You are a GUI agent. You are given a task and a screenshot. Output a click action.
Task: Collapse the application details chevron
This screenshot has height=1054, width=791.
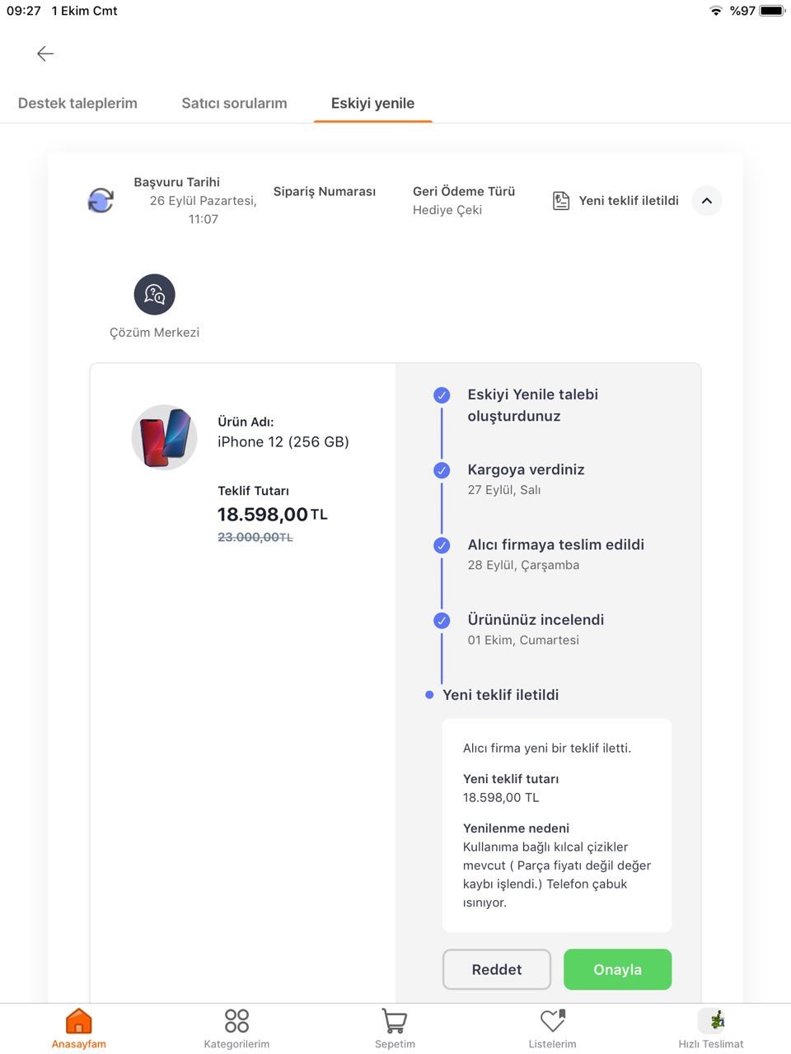click(x=706, y=201)
